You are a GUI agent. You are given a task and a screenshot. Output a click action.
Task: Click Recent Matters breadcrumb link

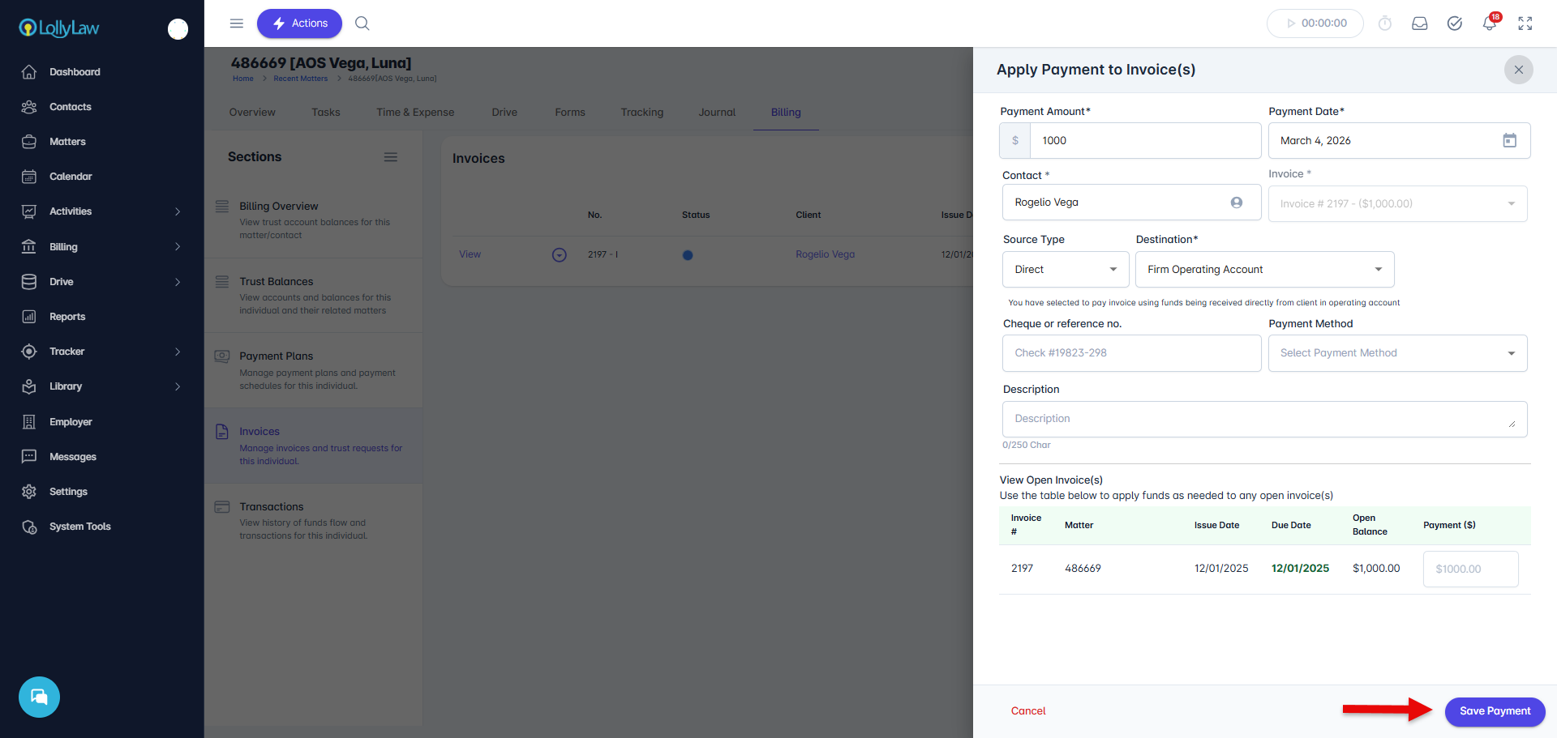pyautogui.click(x=301, y=79)
